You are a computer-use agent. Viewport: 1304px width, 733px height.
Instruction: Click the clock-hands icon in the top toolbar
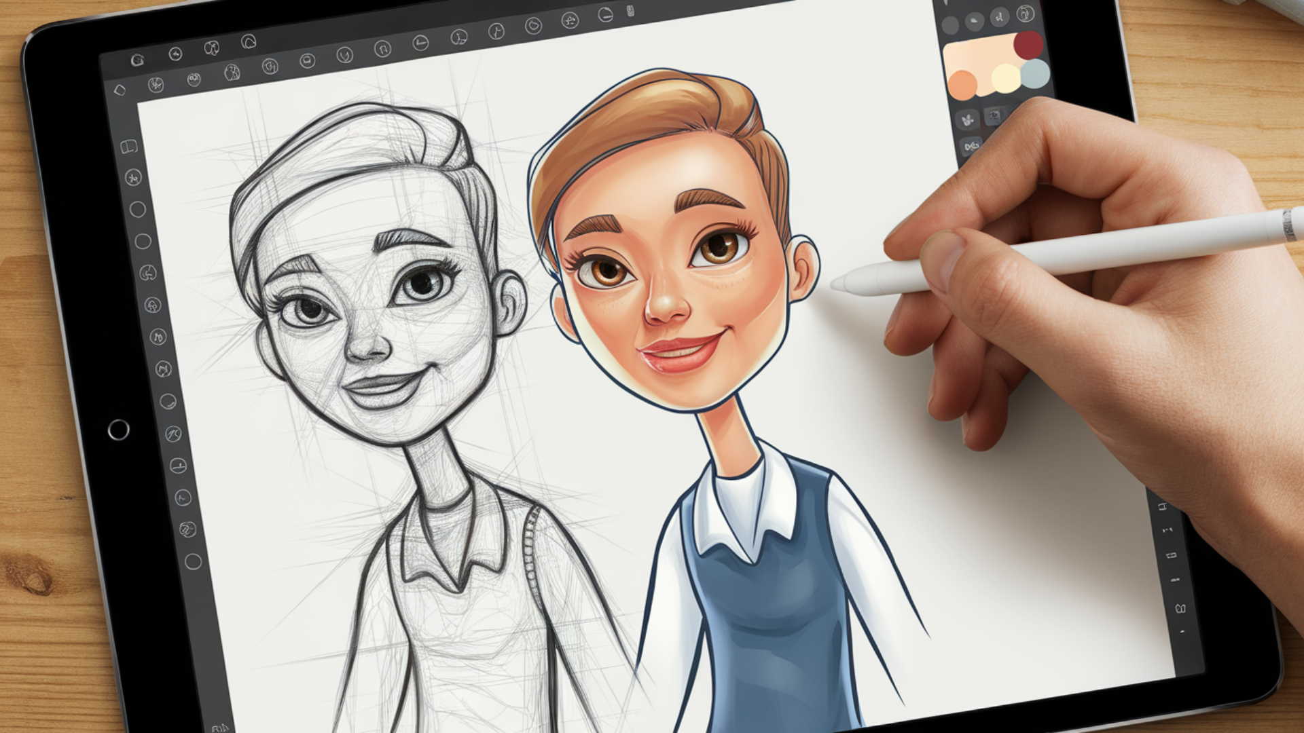(420, 43)
